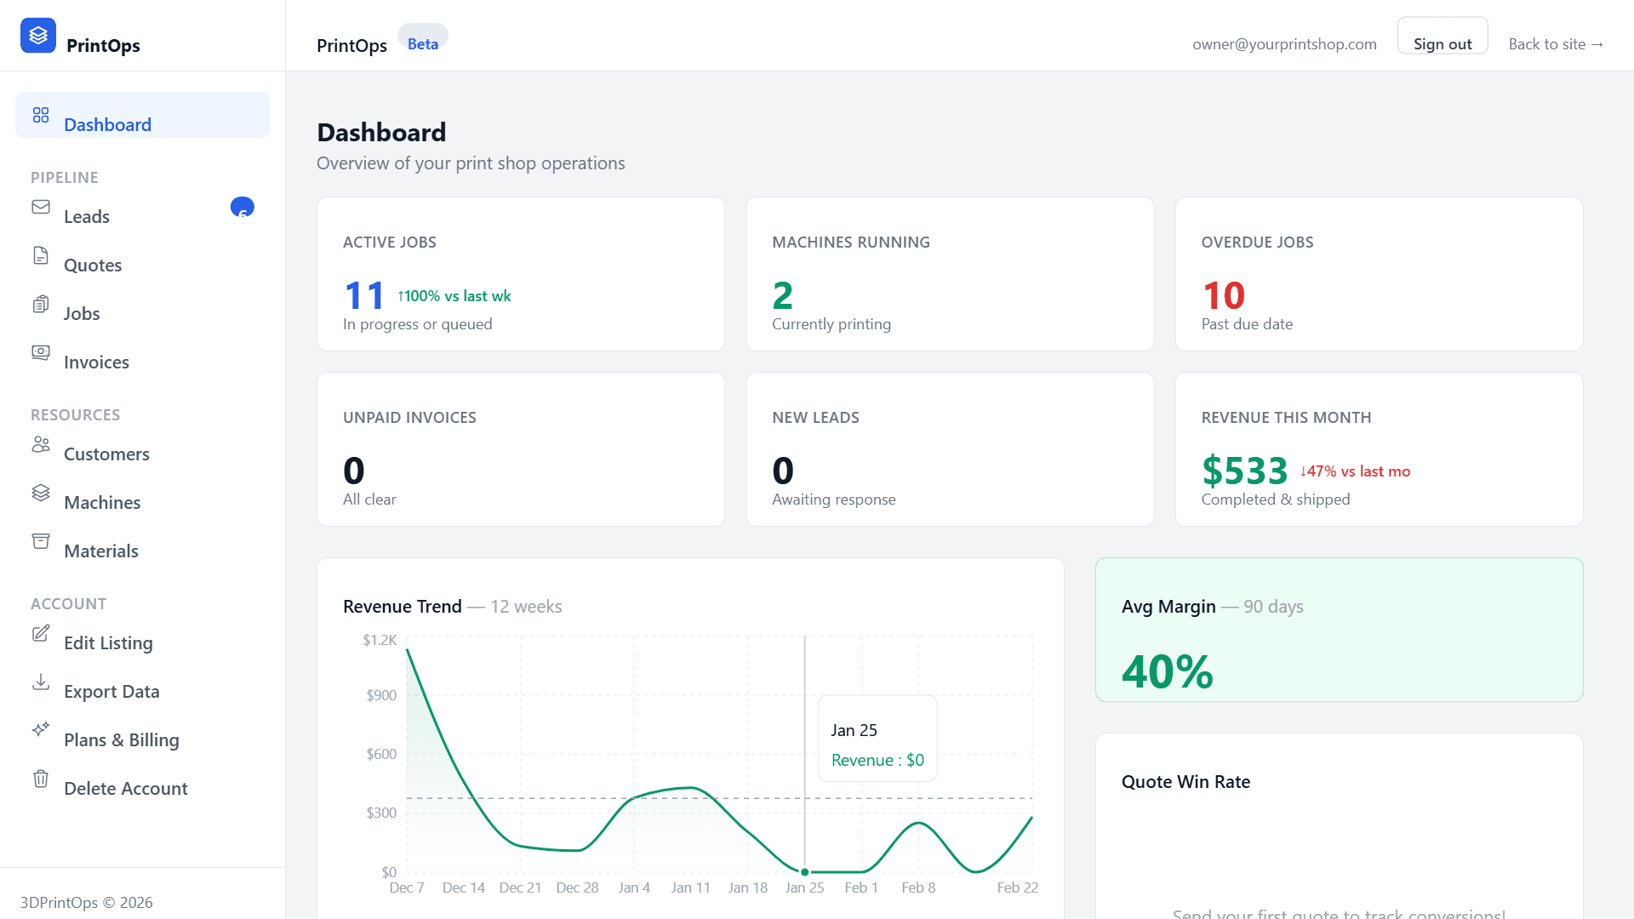This screenshot has width=1634, height=919.
Task: Select the Edit Listing pencil icon
Action: [x=41, y=633]
